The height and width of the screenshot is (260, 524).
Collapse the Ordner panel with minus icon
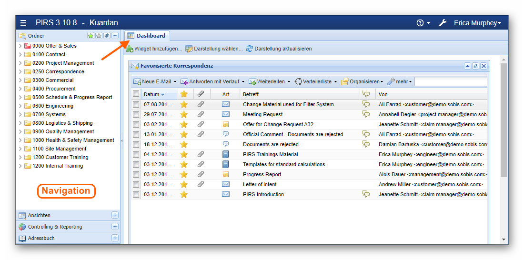pyautogui.click(x=115, y=35)
